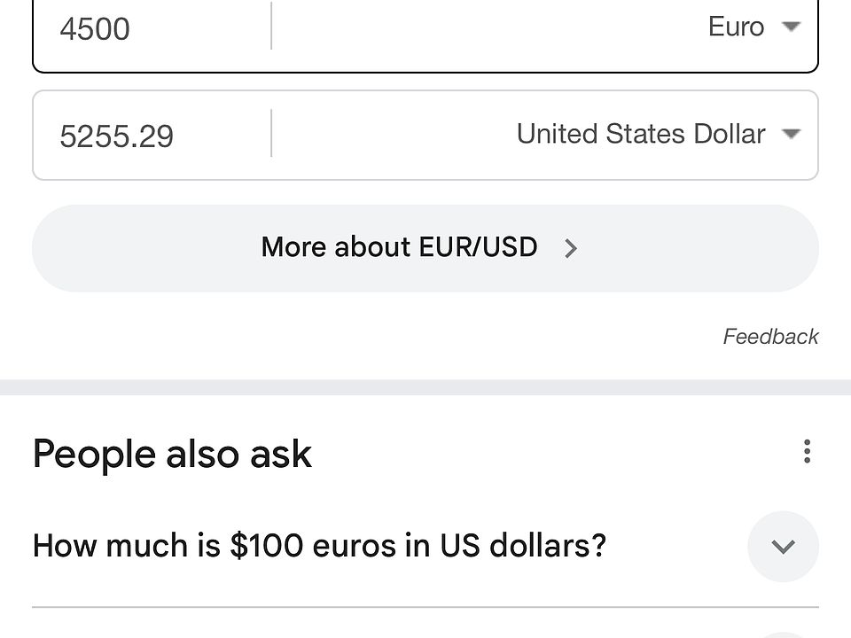
Task: Open the three-dot menu for People also ask
Action: click(807, 451)
